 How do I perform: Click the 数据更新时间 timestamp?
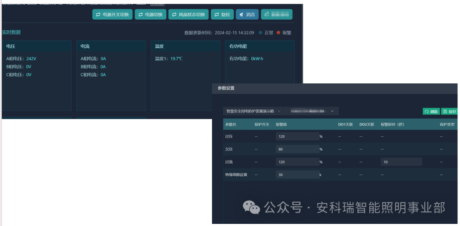coord(219,32)
